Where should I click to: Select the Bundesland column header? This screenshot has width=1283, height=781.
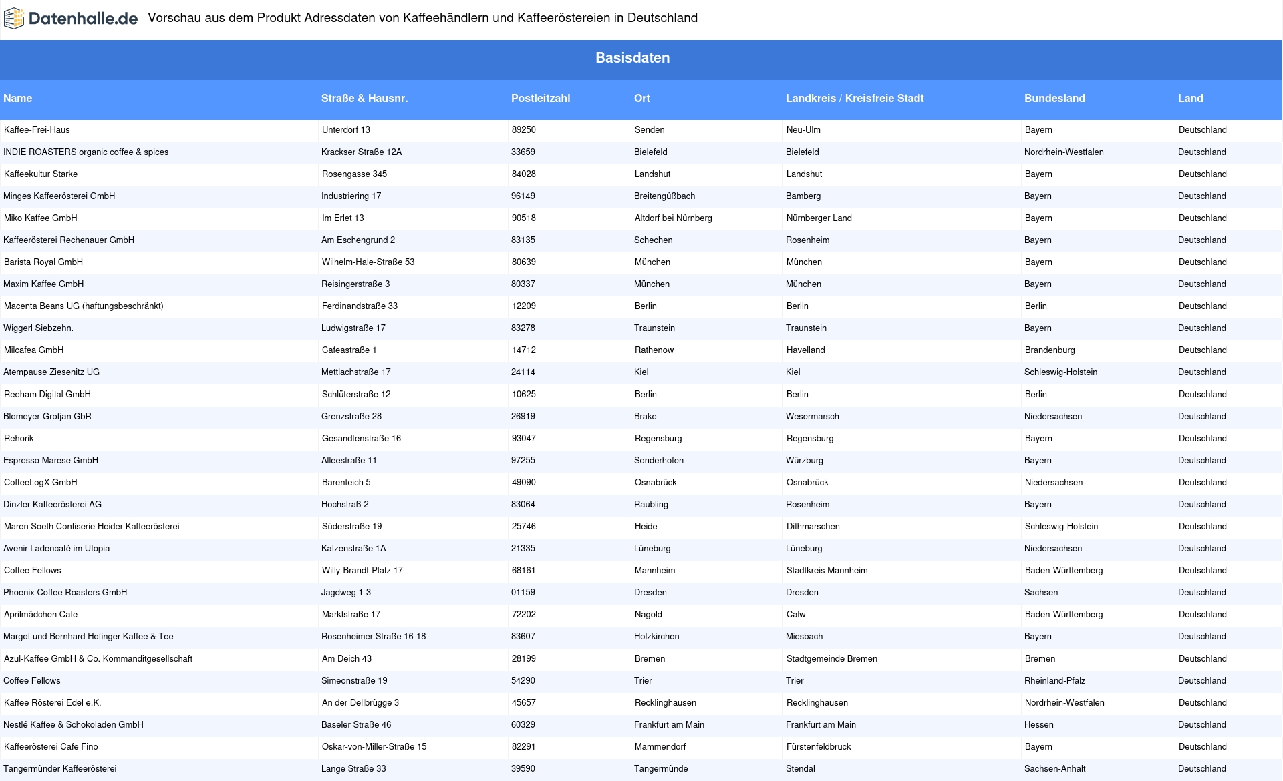point(1054,99)
